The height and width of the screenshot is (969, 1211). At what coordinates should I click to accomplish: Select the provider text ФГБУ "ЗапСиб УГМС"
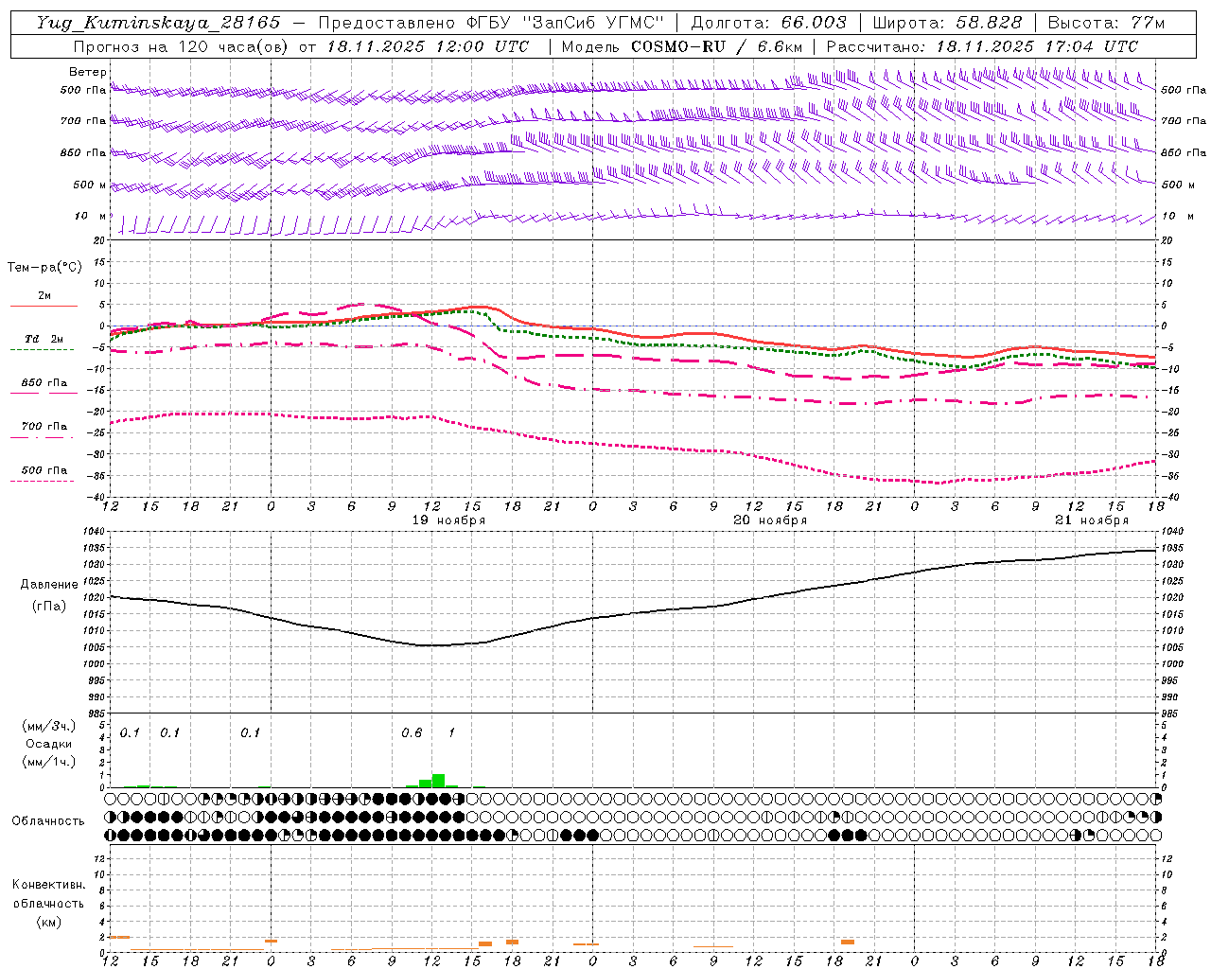(566, 23)
